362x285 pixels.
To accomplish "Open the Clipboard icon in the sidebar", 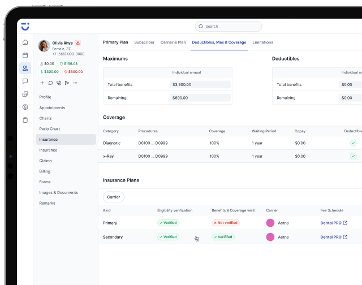I will (25, 120).
